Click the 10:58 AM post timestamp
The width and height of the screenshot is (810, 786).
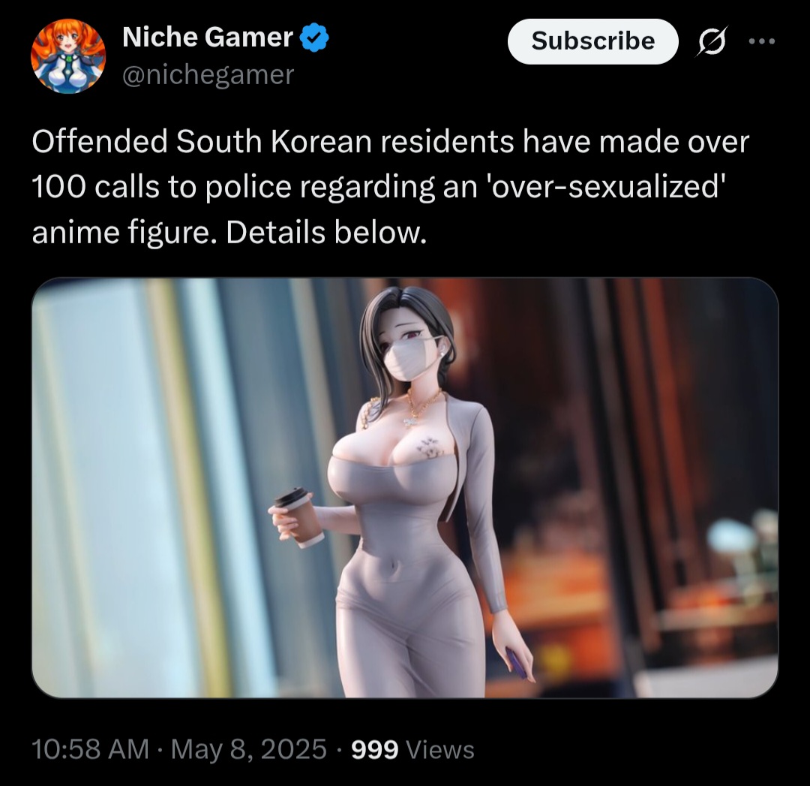[91, 749]
